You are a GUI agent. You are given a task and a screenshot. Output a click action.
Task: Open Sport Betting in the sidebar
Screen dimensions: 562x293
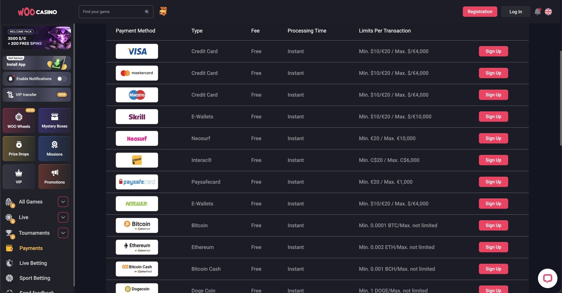click(x=35, y=278)
